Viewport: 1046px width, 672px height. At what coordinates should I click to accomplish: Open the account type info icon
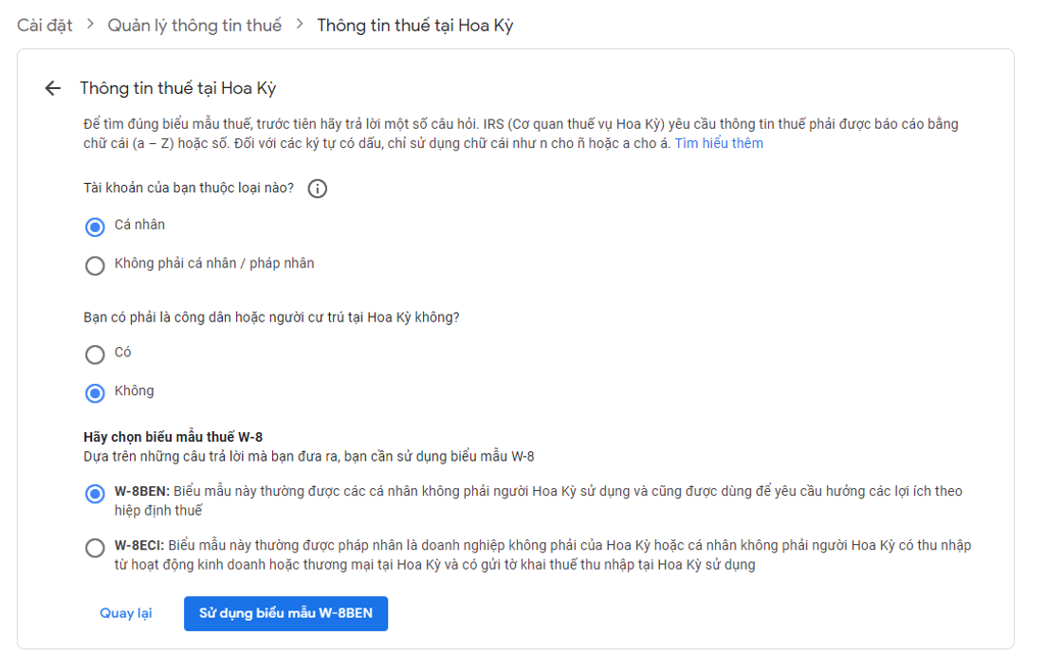318,189
